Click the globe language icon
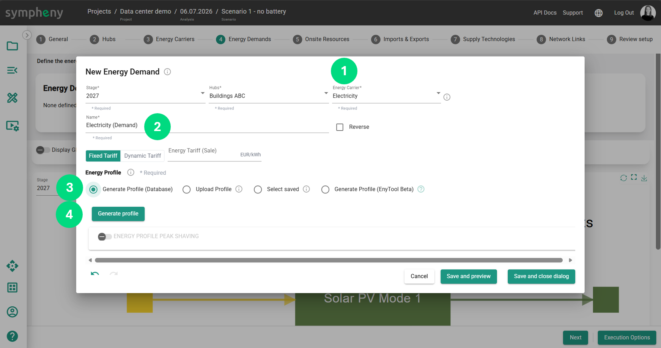The image size is (661, 348). pyautogui.click(x=598, y=13)
